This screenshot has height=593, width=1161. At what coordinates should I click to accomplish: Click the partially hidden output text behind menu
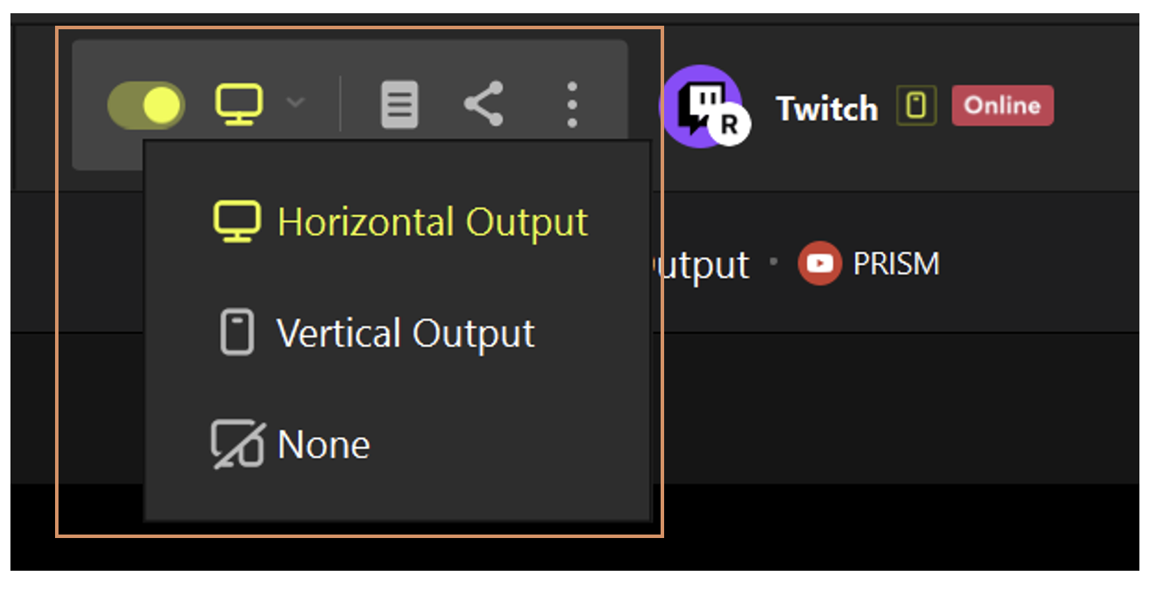pyautogui.click(x=701, y=265)
